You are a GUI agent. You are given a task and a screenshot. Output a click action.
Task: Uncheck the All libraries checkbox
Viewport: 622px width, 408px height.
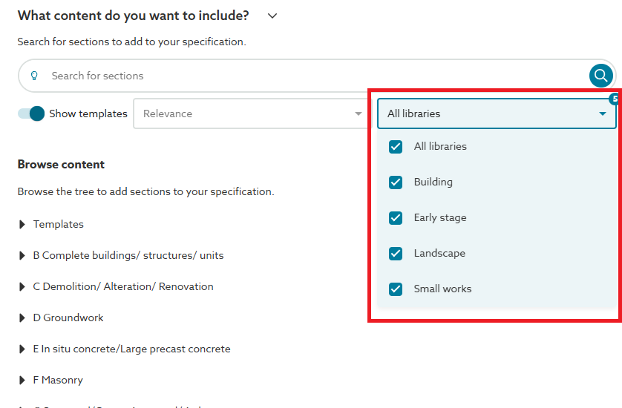396,147
